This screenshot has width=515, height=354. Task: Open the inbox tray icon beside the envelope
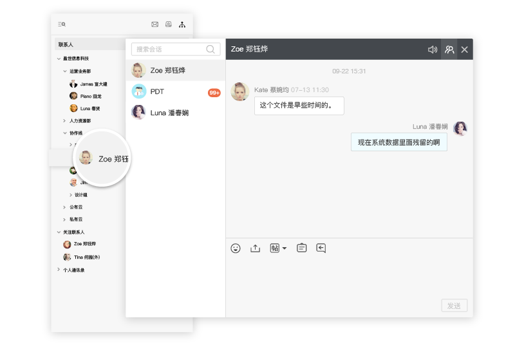169,24
